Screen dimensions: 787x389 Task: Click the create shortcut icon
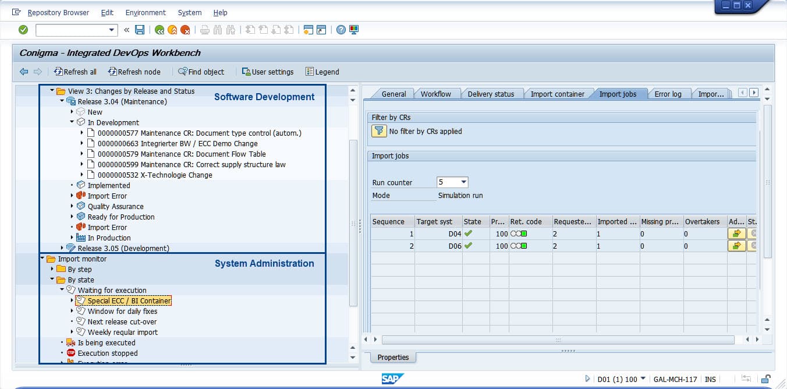pyautogui.click(x=321, y=30)
